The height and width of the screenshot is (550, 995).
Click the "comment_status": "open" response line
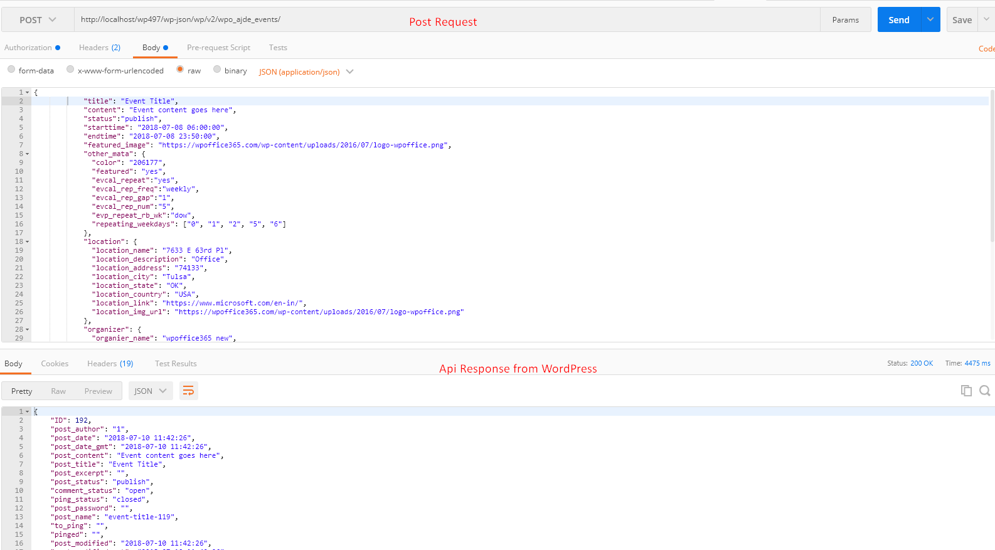coord(102,490)
